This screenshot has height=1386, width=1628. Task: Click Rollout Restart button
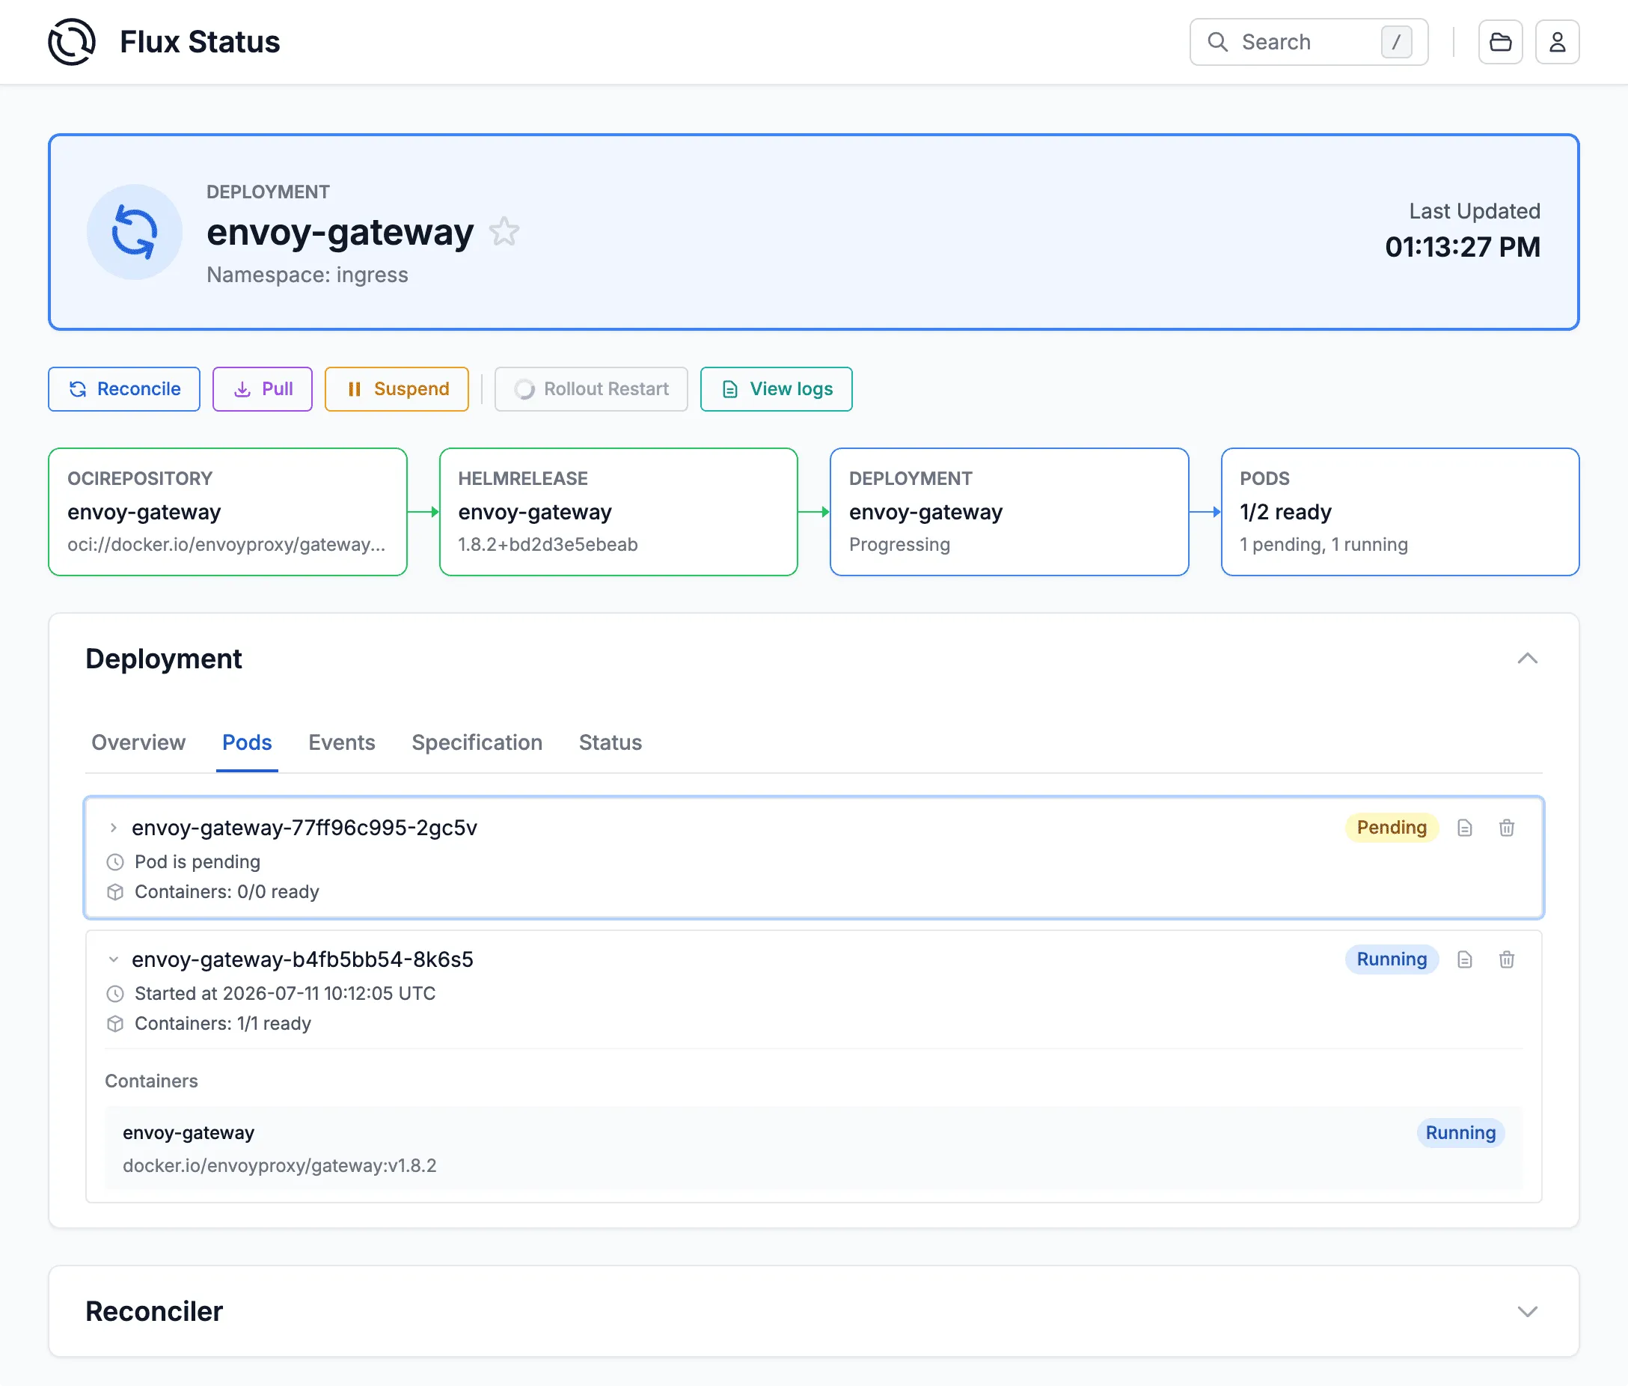[x=591, y=389]
